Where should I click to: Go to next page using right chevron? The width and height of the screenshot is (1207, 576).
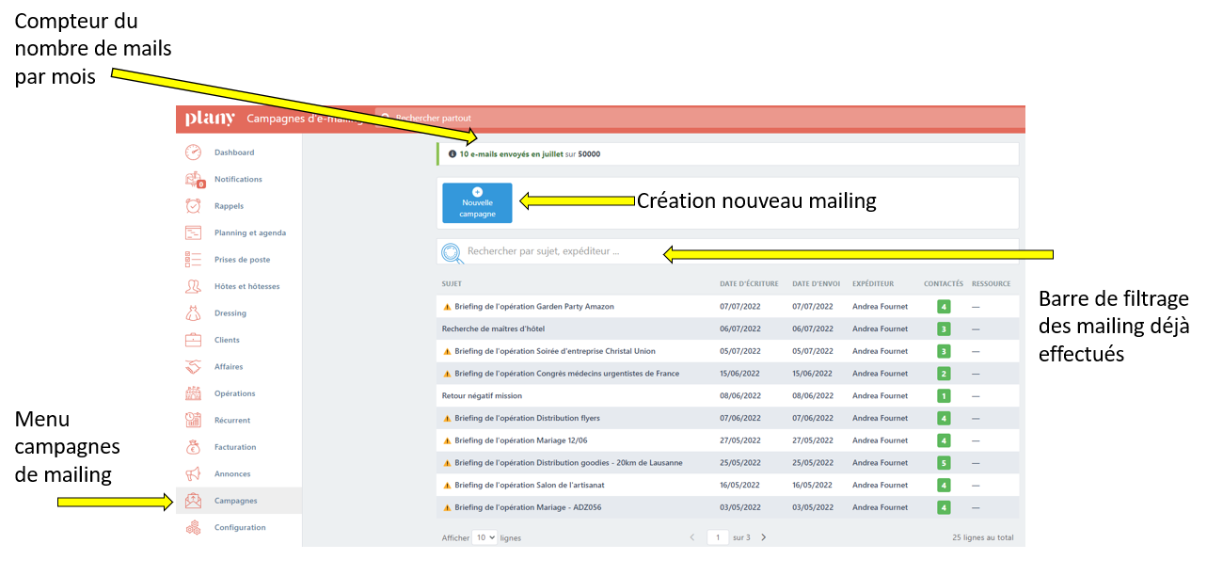[763, 537]
